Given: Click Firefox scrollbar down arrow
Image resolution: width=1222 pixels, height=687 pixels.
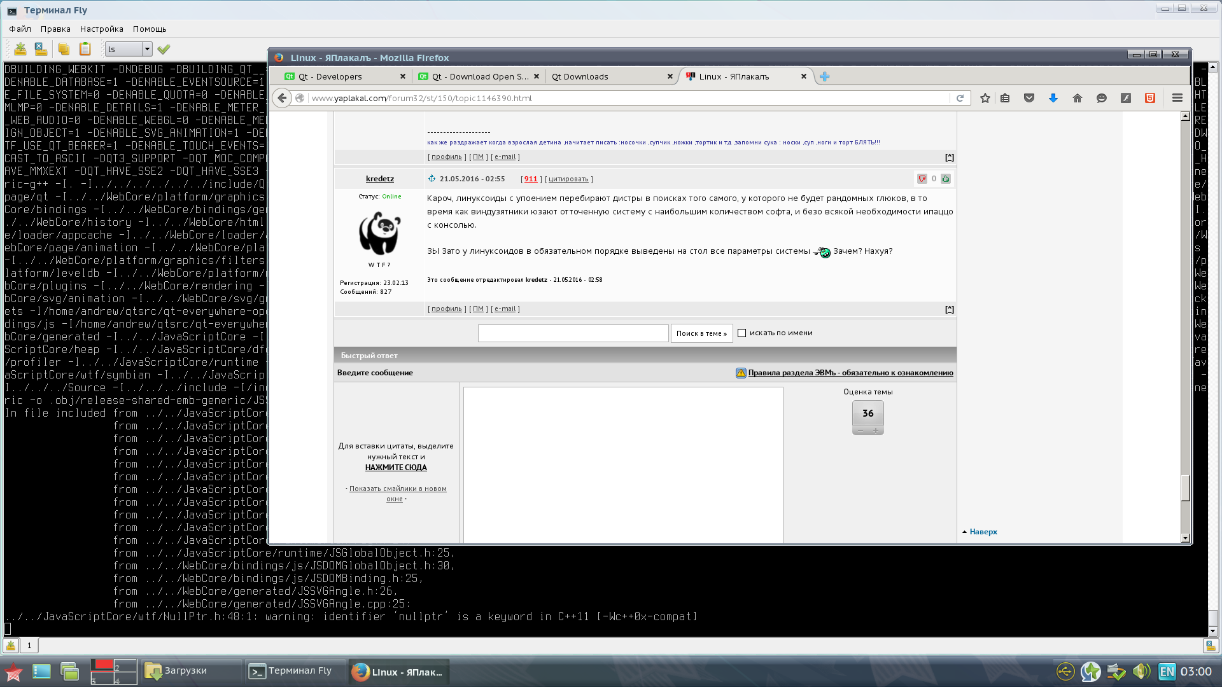Looking at the screenshot, I should pos(1185,538).
